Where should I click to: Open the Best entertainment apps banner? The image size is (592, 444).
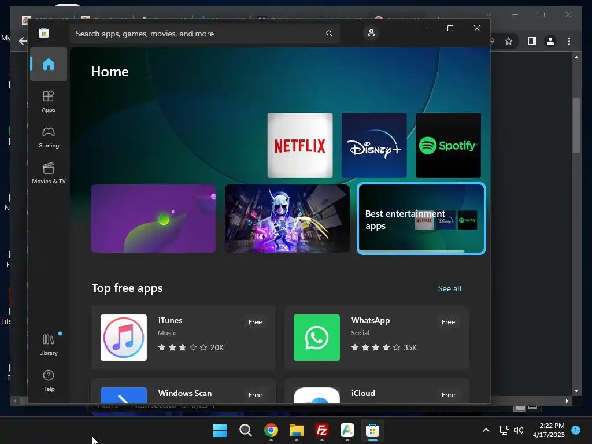pyautogui.click(x=421, y=218)
